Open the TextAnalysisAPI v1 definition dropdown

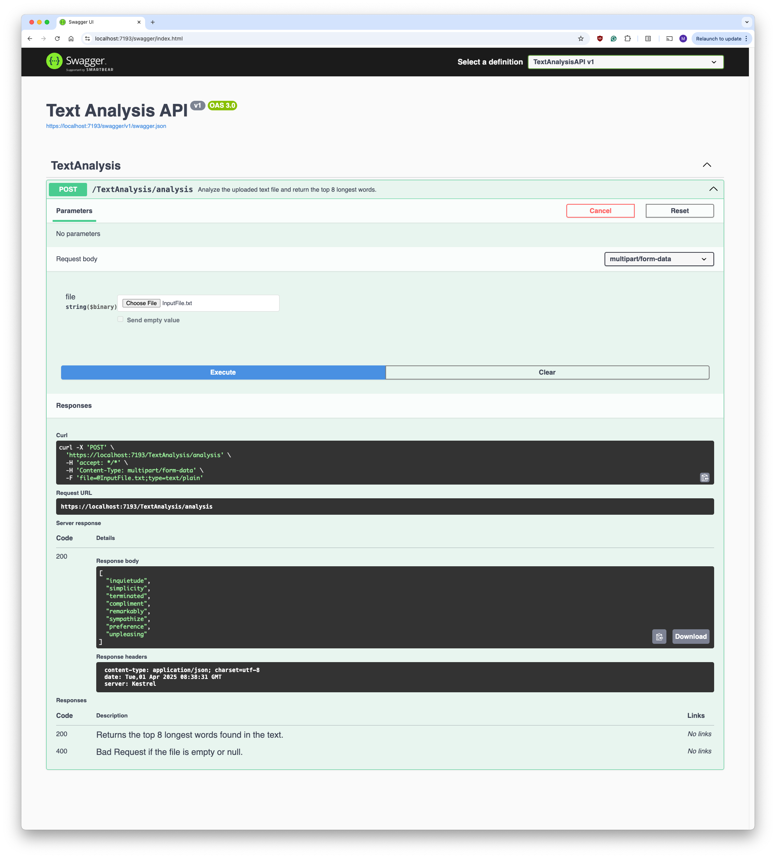point(625,62)
